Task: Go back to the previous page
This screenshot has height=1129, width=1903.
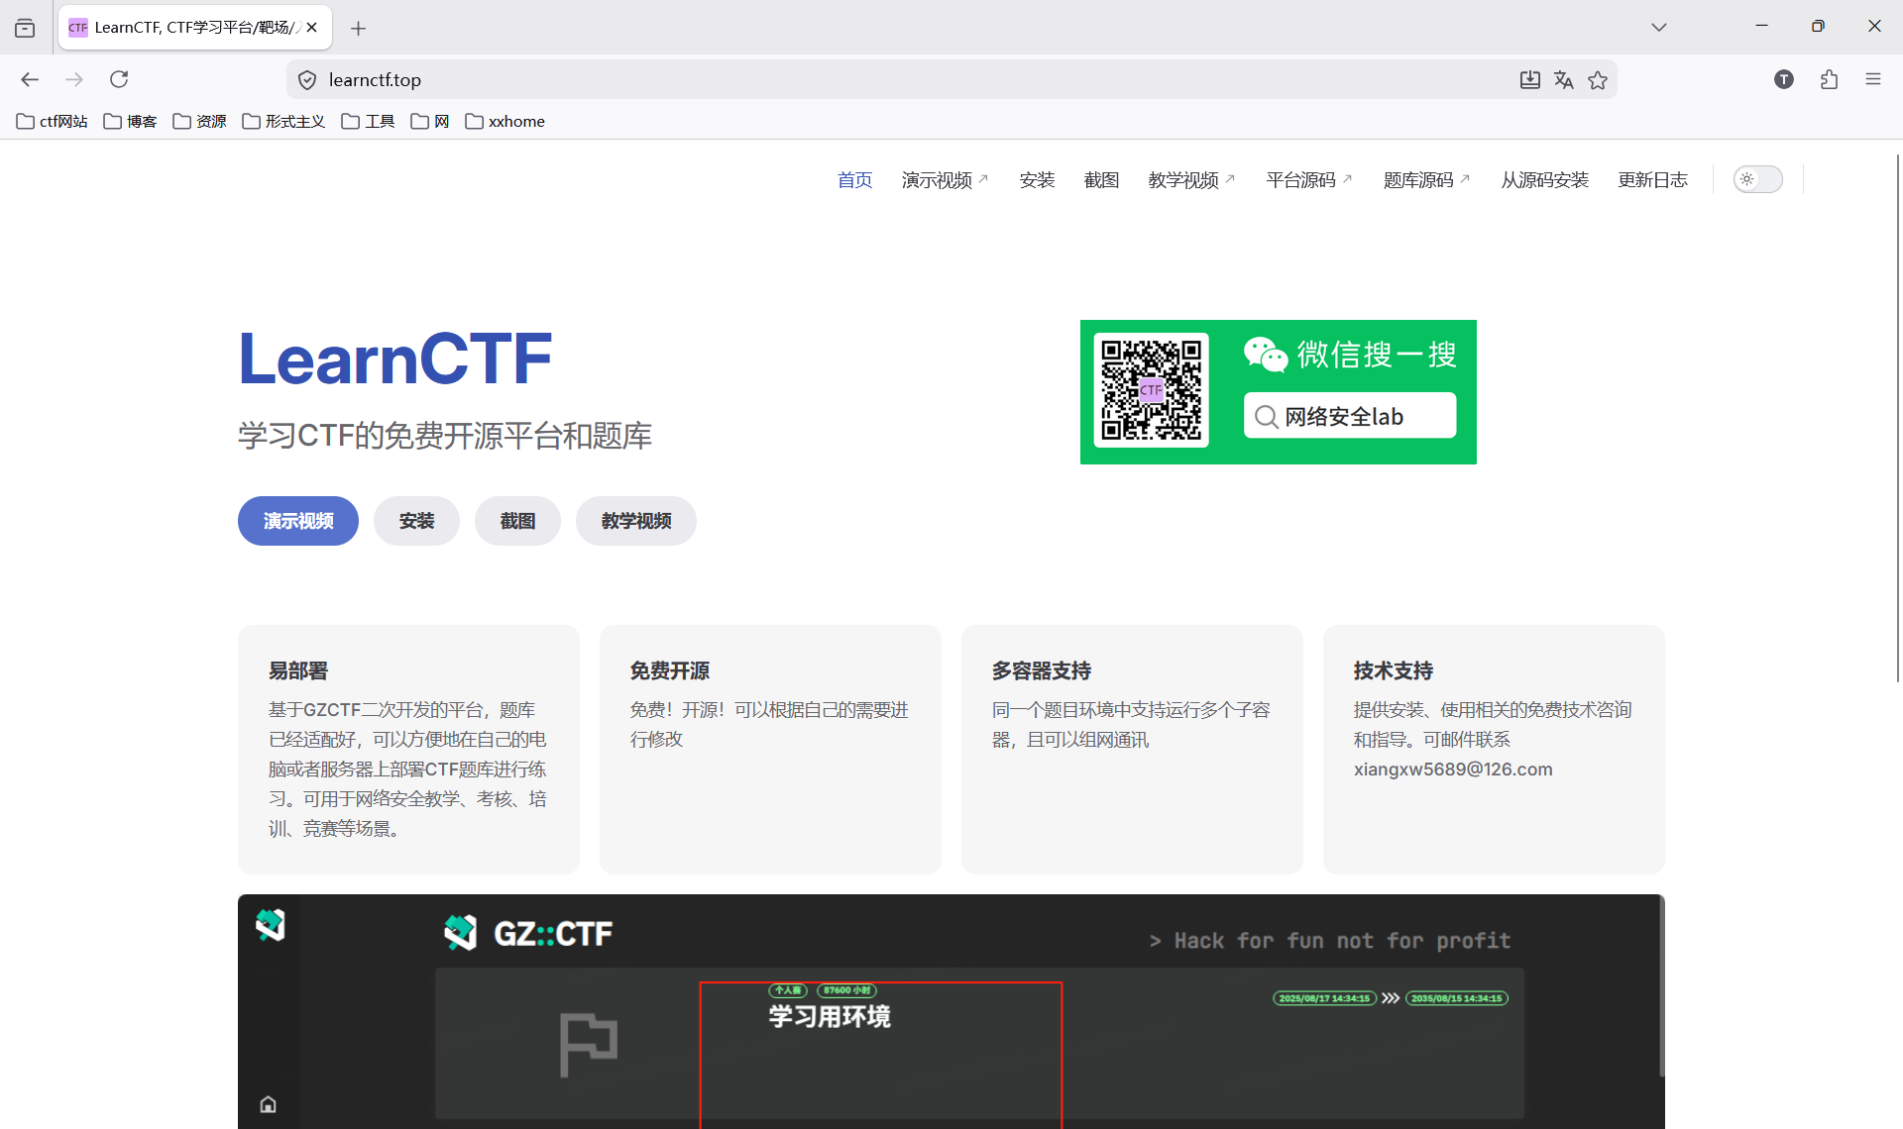Action: (30, 79)
